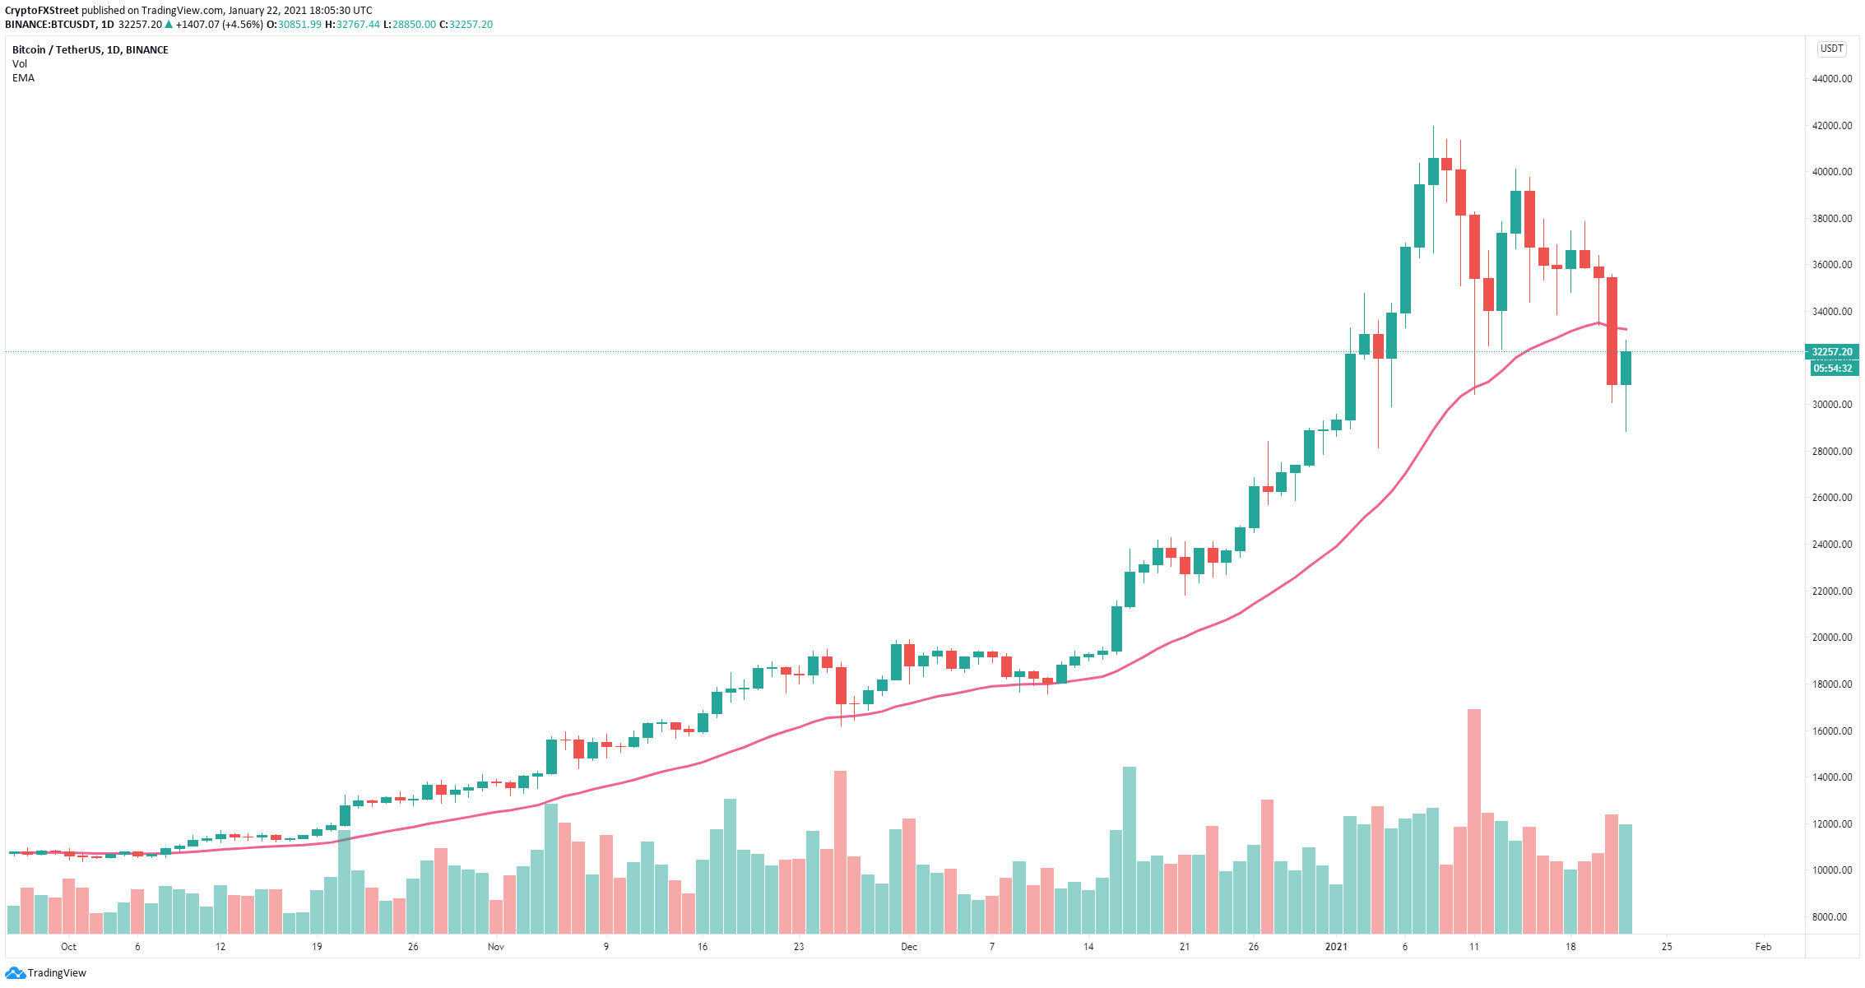This screenshot has width=1865, height=988.
Task: Click the Dec label on date axis
Action: pyautogui.click(x=908, y=947)
